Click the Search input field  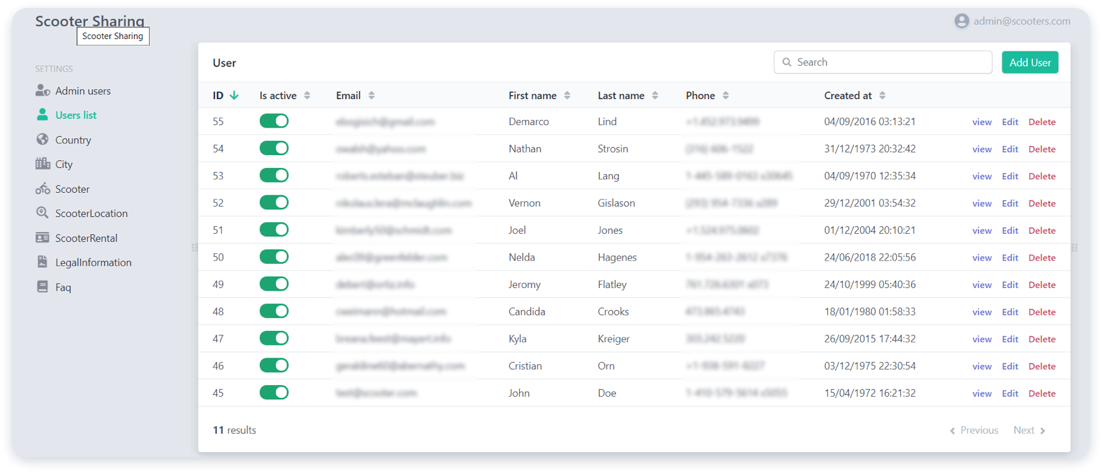(883, 62)
